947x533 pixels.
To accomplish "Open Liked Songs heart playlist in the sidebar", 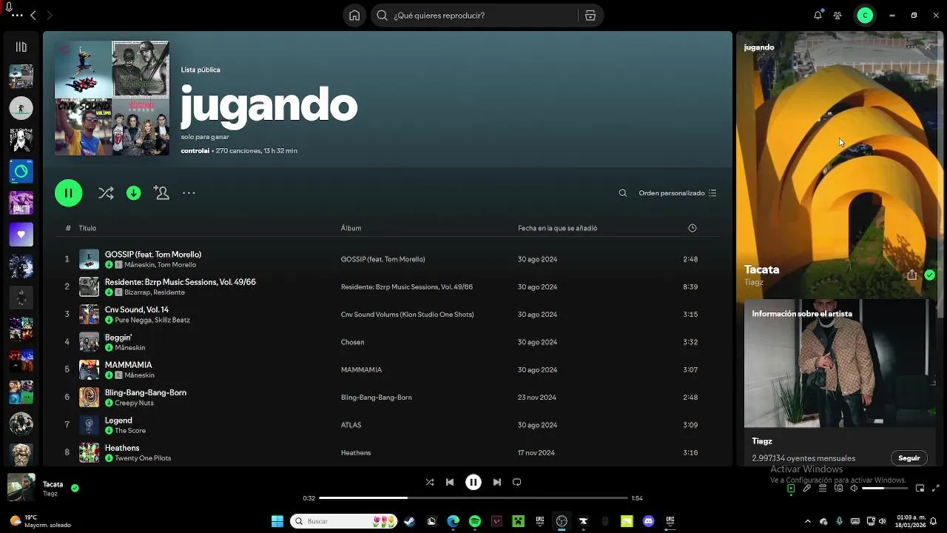I will click(21, 235).
